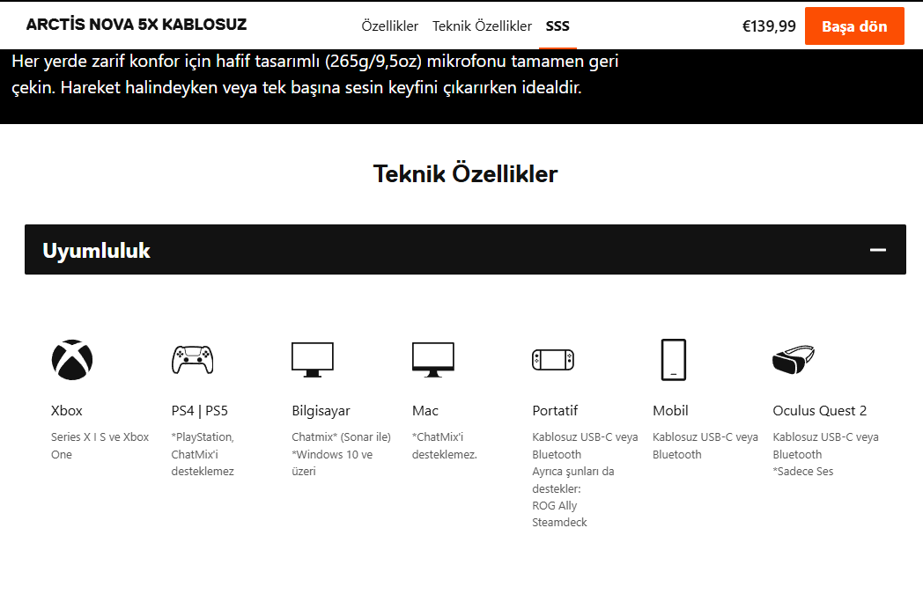Click the ARCTİS NOVA 5X KABLOSUZ title
923x594 pixels.
(137, 25)
